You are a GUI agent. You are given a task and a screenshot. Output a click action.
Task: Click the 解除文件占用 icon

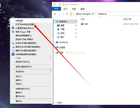click(x=13, y=47)
